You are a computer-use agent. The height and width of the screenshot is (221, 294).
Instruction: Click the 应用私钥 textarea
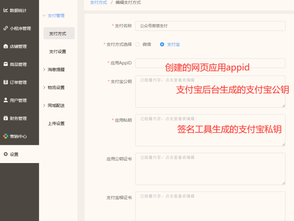tap(210, 130)
